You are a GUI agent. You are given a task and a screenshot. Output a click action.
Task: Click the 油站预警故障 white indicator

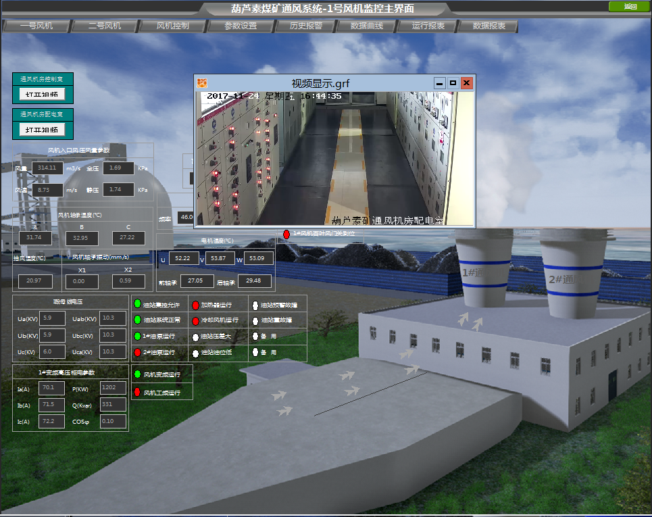(255, 305)
